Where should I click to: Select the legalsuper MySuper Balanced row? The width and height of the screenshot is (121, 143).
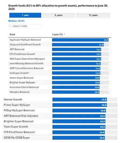coord(60,40)
